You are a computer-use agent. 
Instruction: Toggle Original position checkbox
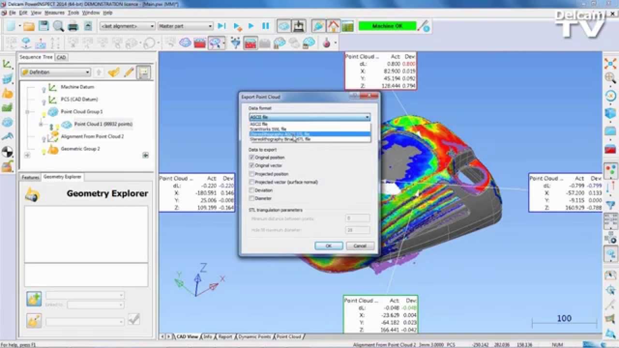251,158
